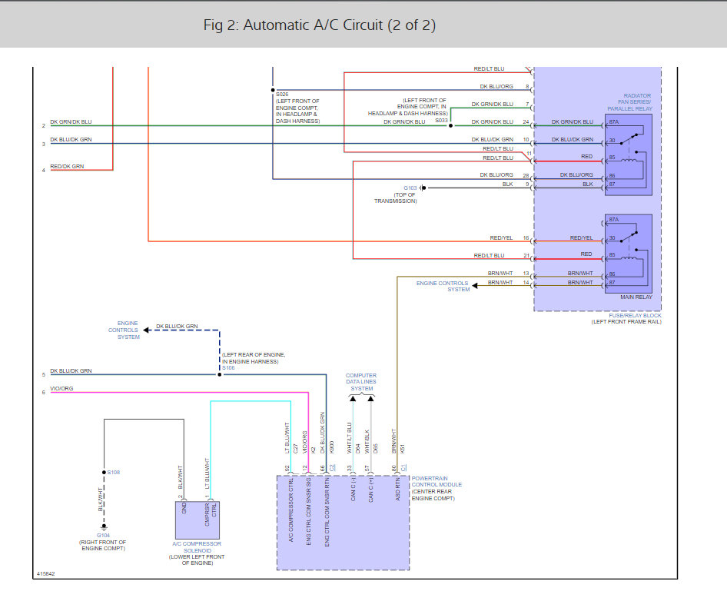This screenshot has width=727, height=611.
Task: Select the (TOP OF TRANSMISSION) location note
Action: [x=396, y=198]
